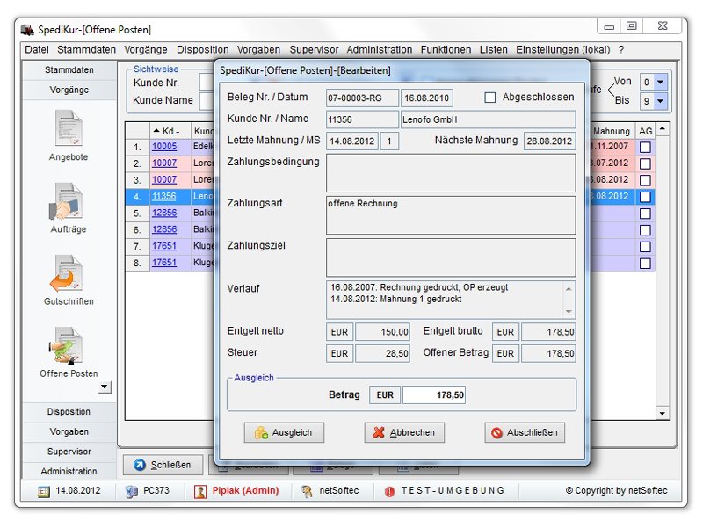Open the Offene Posten sidebar icon
Viewport: 703px width, 521px height.
[67, 345]
